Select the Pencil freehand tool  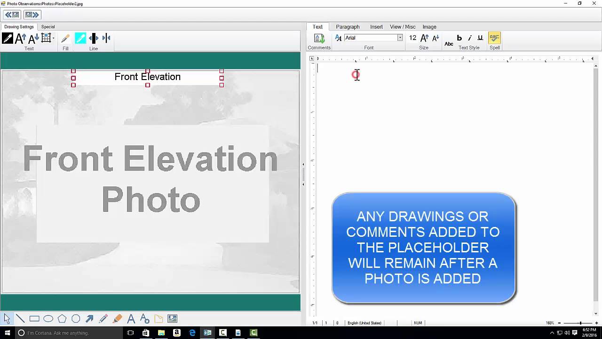click(x=103, y=319)
